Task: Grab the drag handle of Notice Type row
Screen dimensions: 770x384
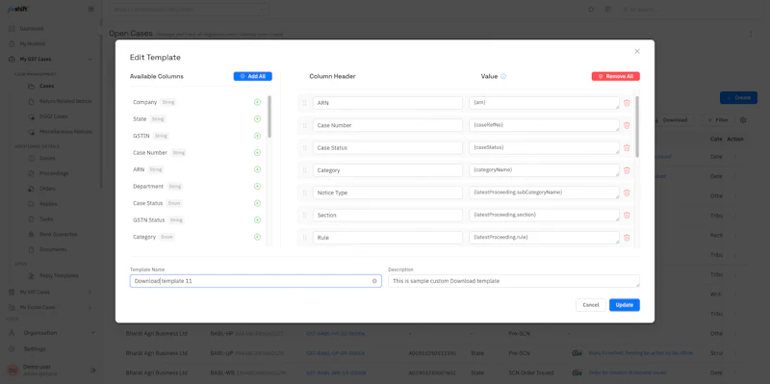Action: [x=304, y=192]
